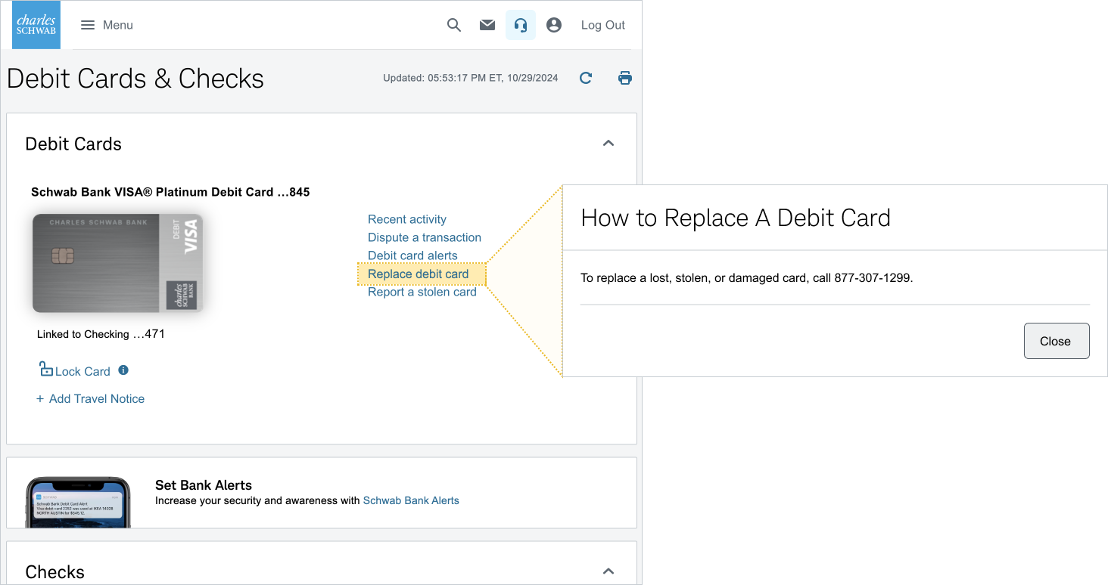
Task: Open the messages envelope icon
Action: (x=487, y=25)
